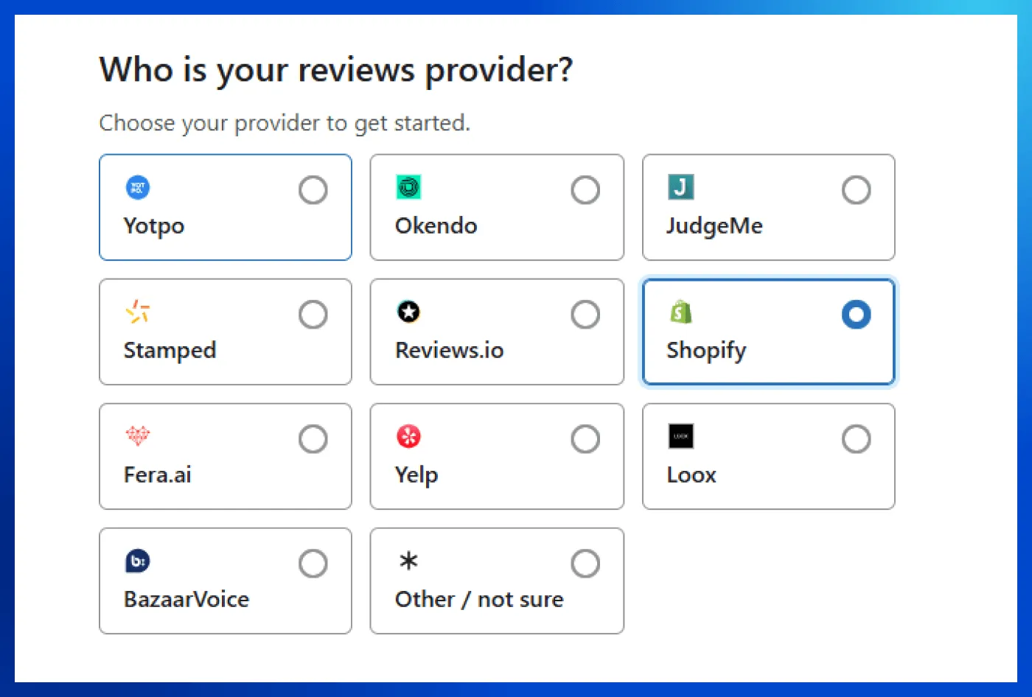This screenshot has height=697, width=1032.
Task: Click the Shopify shopping bag logo icon
Action: pos(680,312)
